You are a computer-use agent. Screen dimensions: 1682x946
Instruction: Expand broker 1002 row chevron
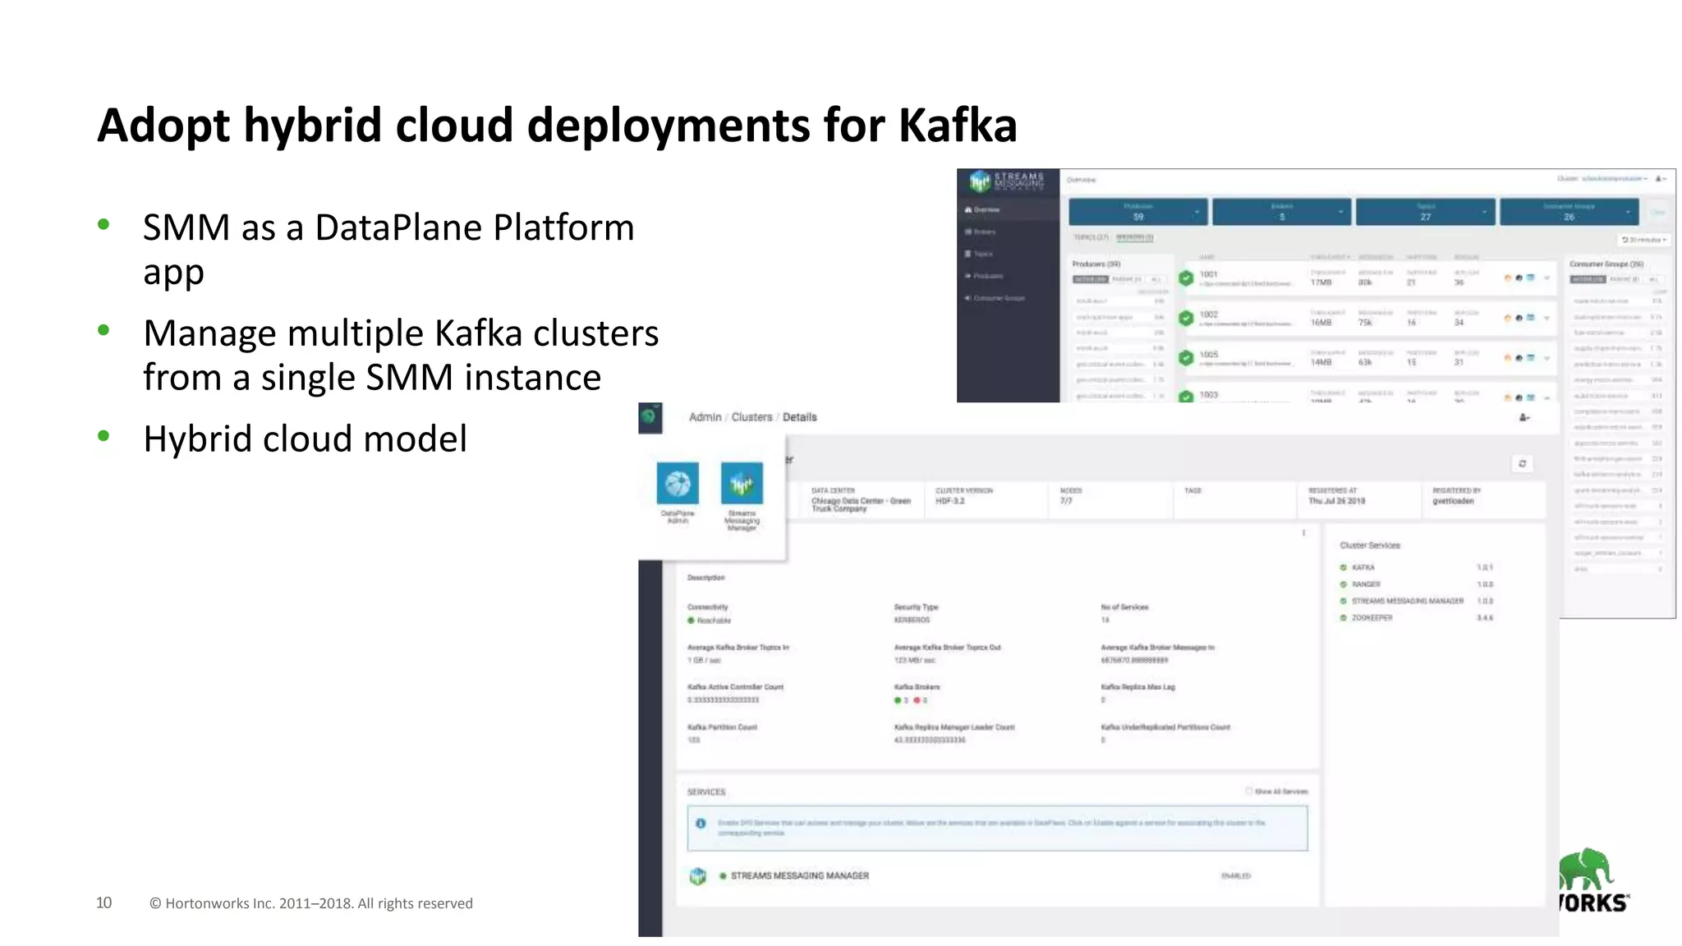click(1546, 318)
